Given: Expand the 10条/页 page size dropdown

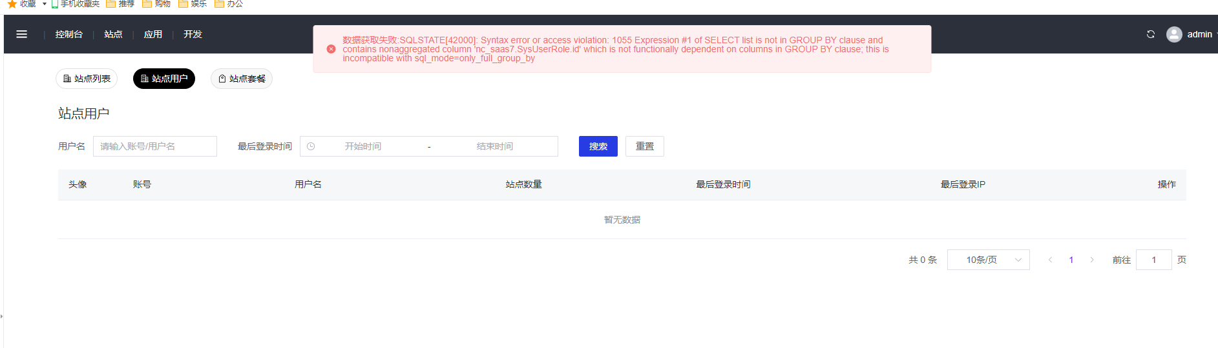Looking at the screenshot, I should [989, 260].
